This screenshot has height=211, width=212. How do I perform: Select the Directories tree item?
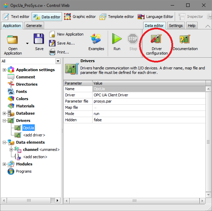point(27,84)
